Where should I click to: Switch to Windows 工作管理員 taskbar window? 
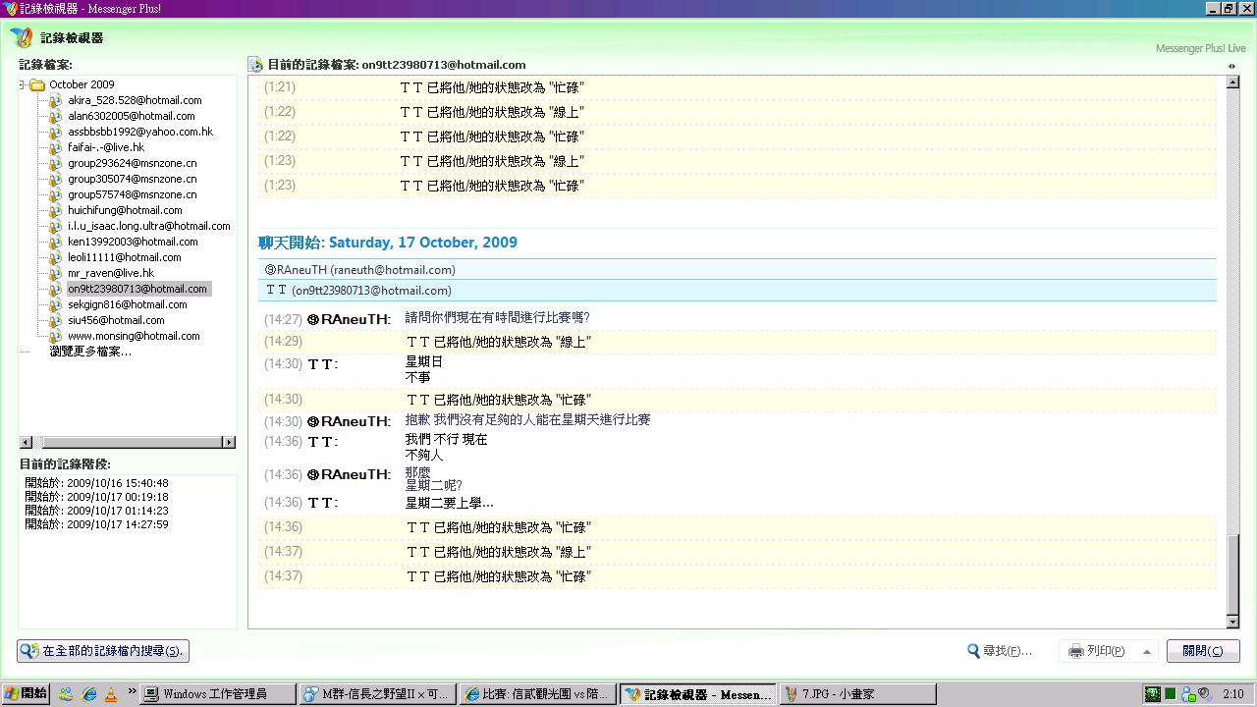pos(216,694)
